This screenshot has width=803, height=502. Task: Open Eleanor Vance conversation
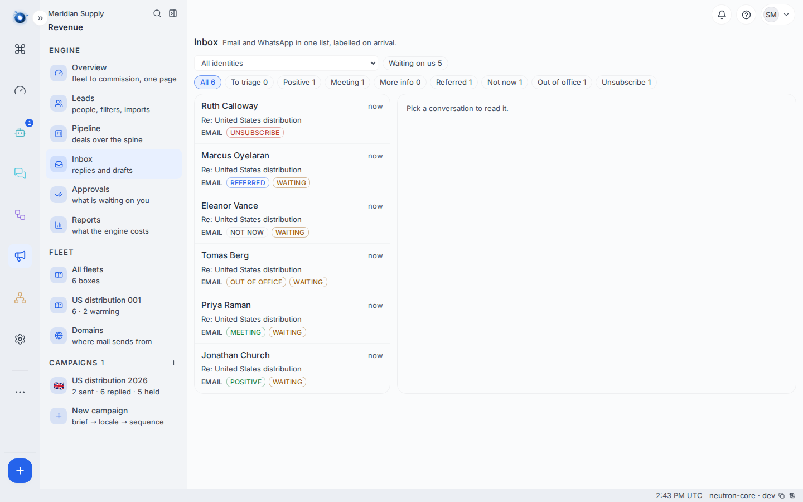[292, 219]
